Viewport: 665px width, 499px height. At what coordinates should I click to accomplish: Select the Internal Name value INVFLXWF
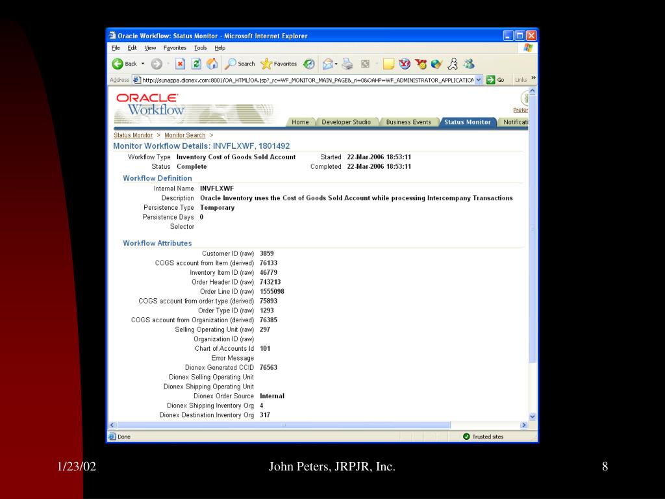click(217, 188)
